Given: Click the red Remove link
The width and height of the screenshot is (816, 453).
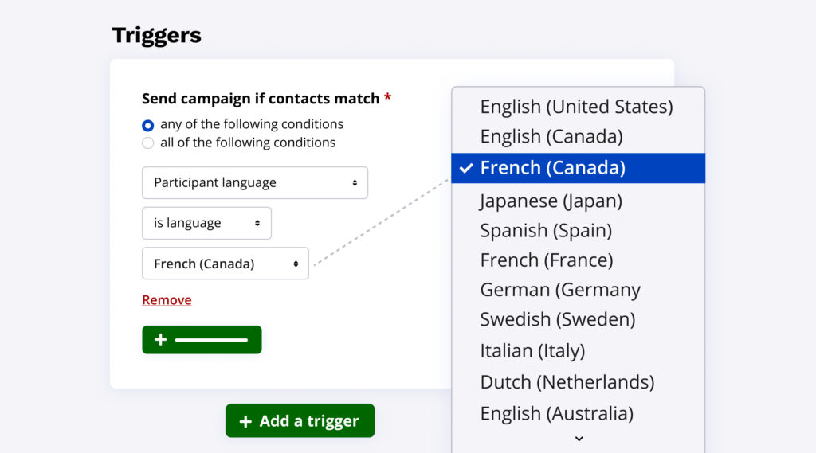Looking at the screenshot, I should pyautogui.click(x=167, y=300).
